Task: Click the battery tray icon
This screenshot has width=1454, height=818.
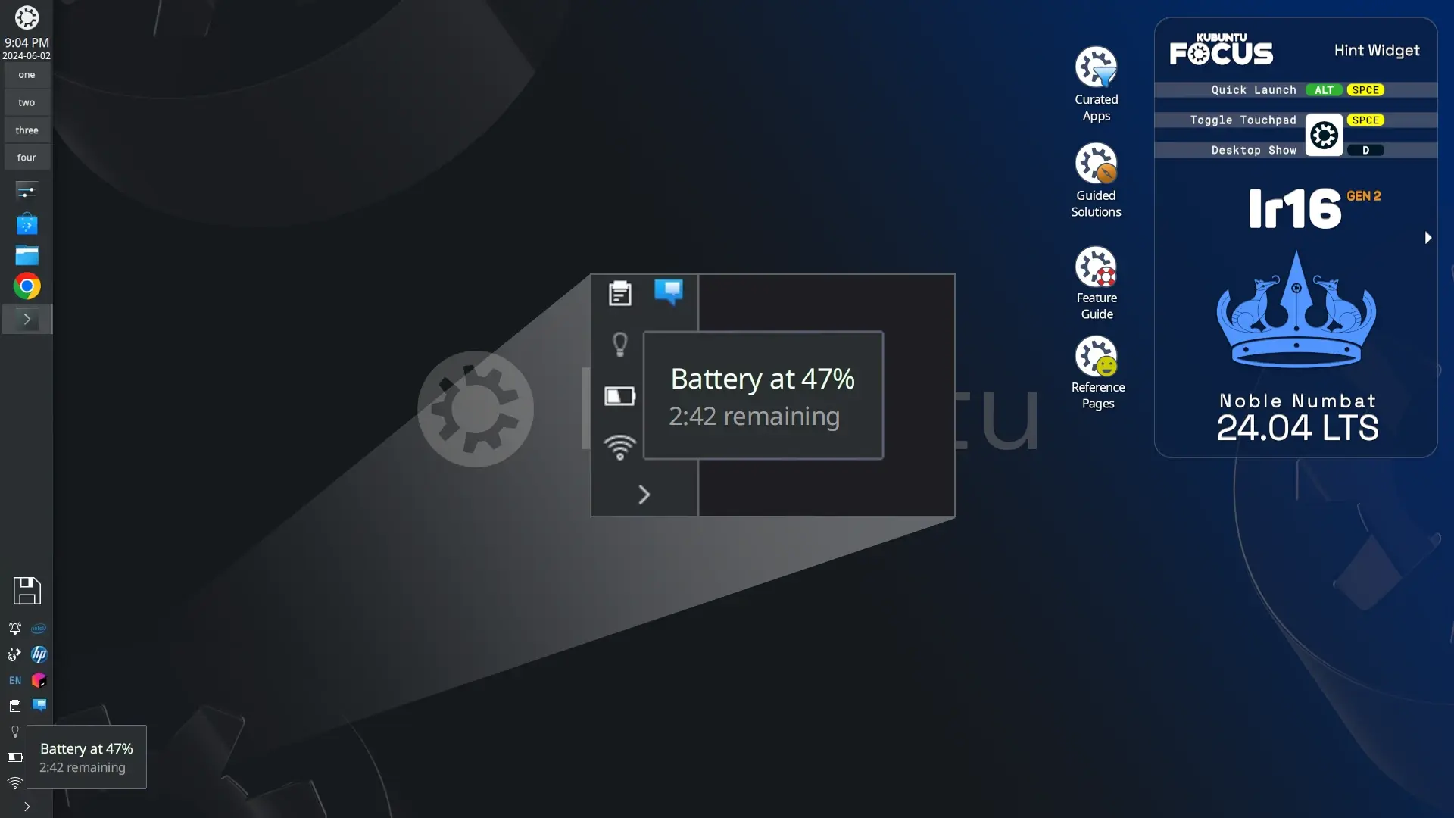Action: pyautogui.click(x=14, y=757)
